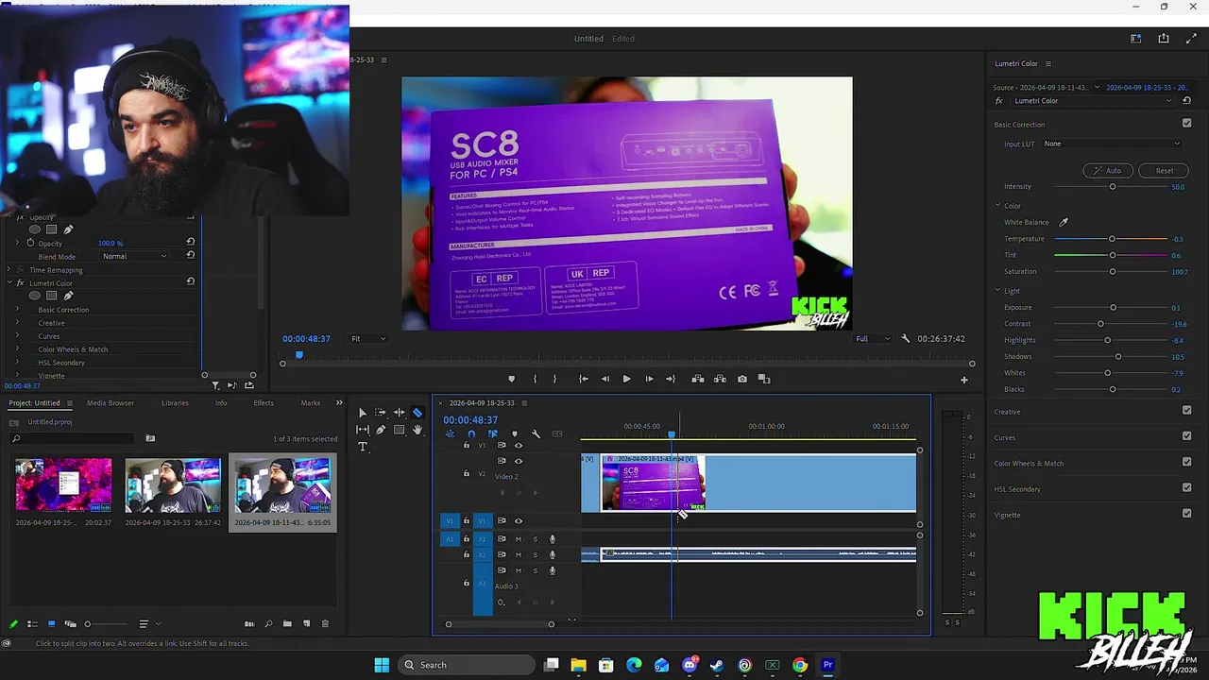Select the Hand tool
This screenshot has height=680, width=1209.
click(417, 430)
